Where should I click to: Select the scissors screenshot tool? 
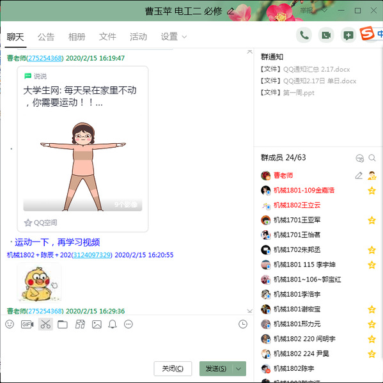(x=45, y=324)
